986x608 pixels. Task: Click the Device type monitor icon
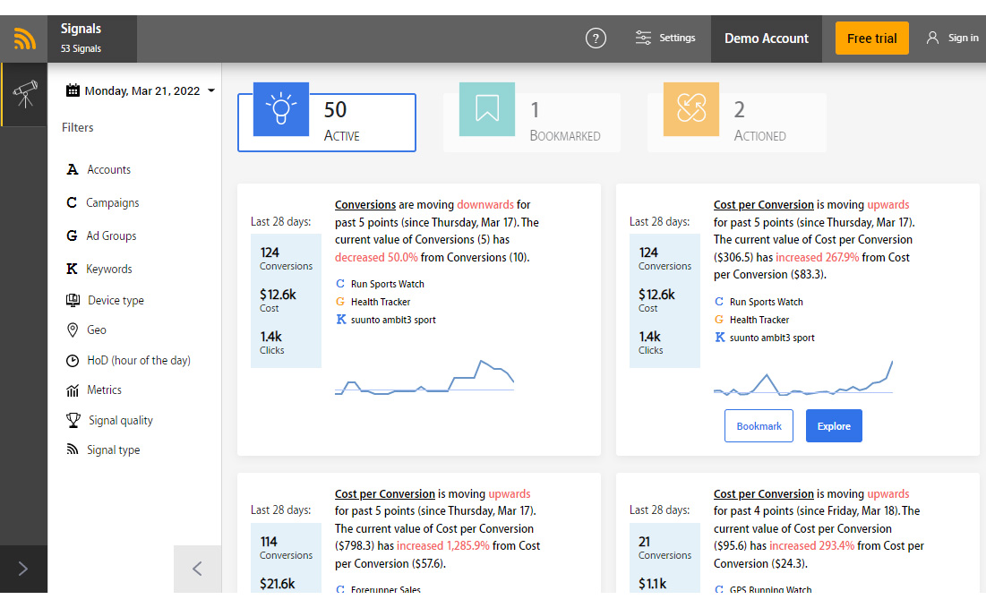(x=73, y=300)
